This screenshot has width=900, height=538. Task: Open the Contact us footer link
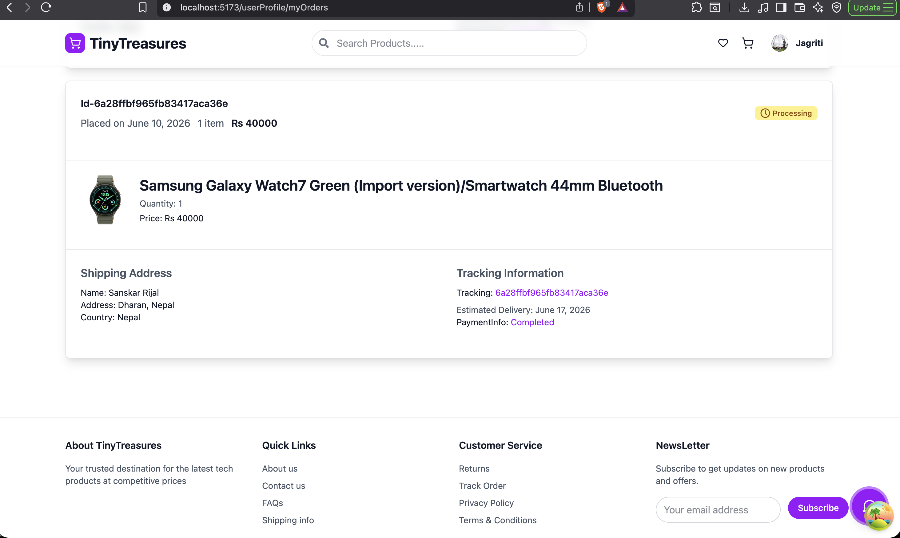[x=284, y=486]
